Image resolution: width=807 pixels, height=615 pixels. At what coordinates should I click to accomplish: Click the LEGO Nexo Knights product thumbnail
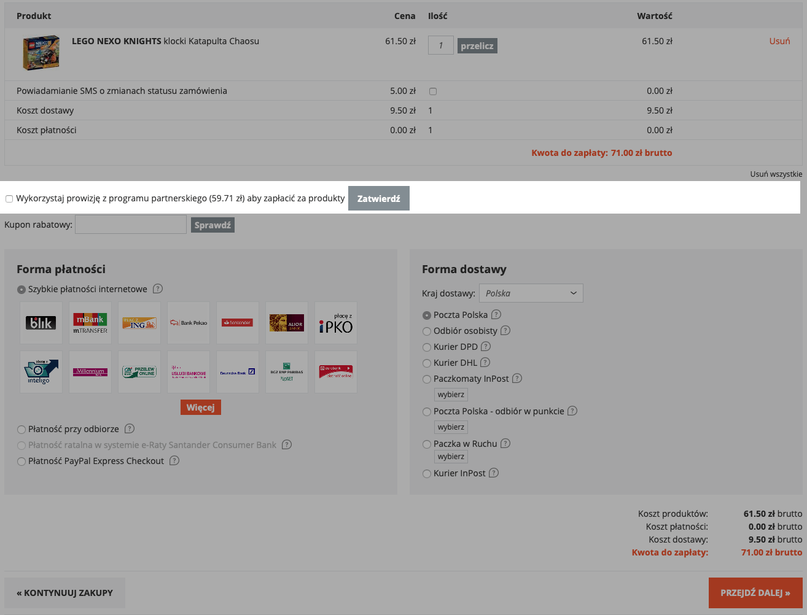click(41, 53)
